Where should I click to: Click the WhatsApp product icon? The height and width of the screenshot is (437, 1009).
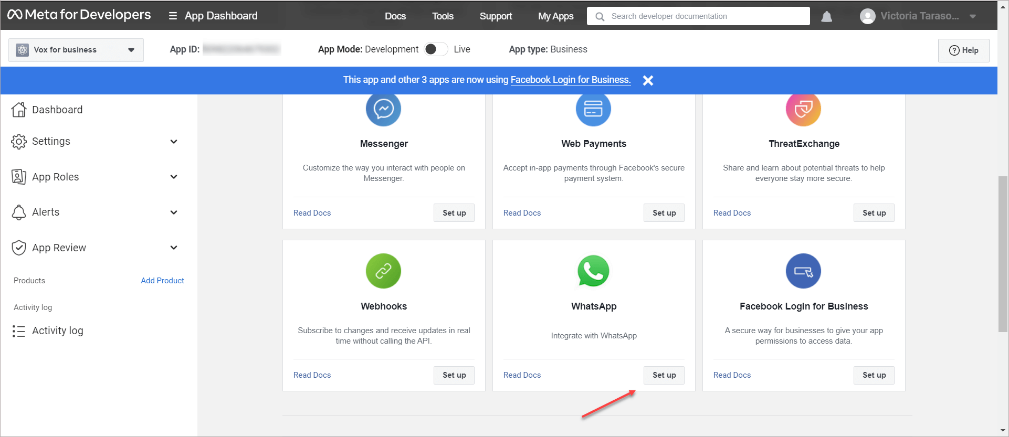click(593, 271)
